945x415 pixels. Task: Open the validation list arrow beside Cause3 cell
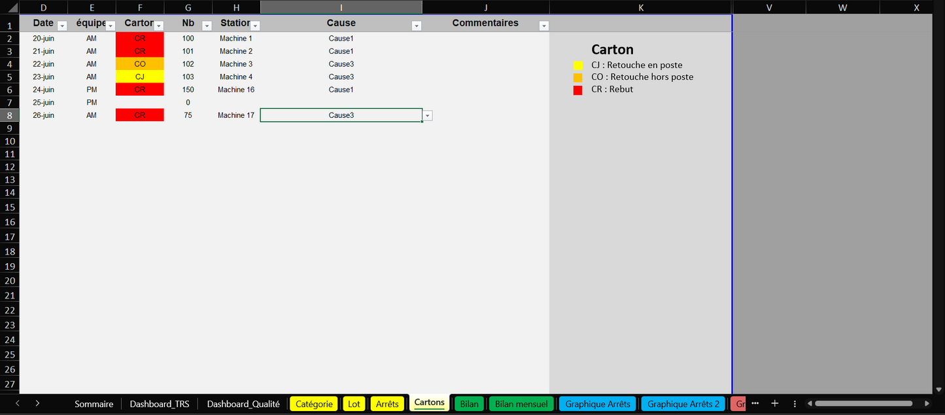pyautogui.click(x=428, y=116)
